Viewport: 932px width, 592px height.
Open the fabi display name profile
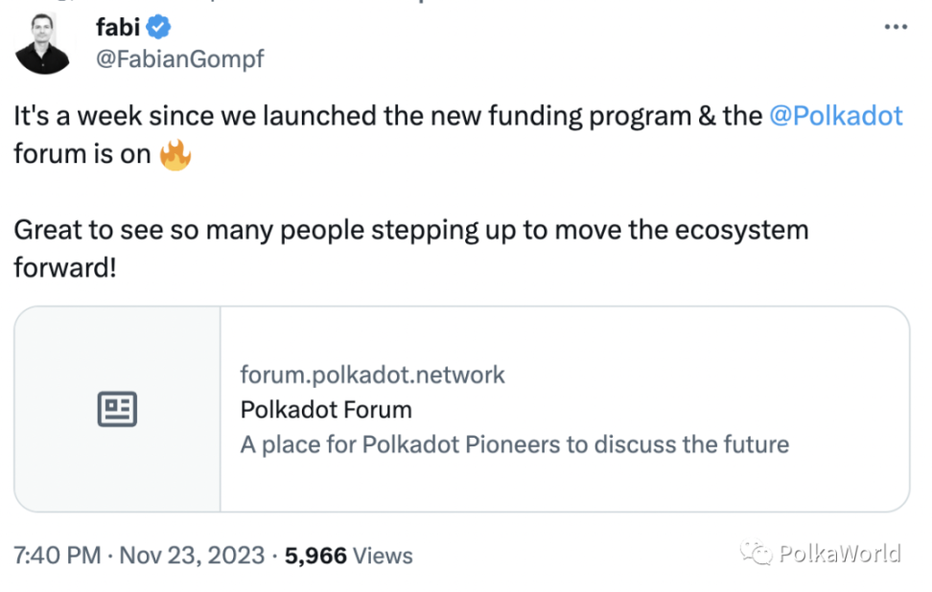(x=117, y=27)
